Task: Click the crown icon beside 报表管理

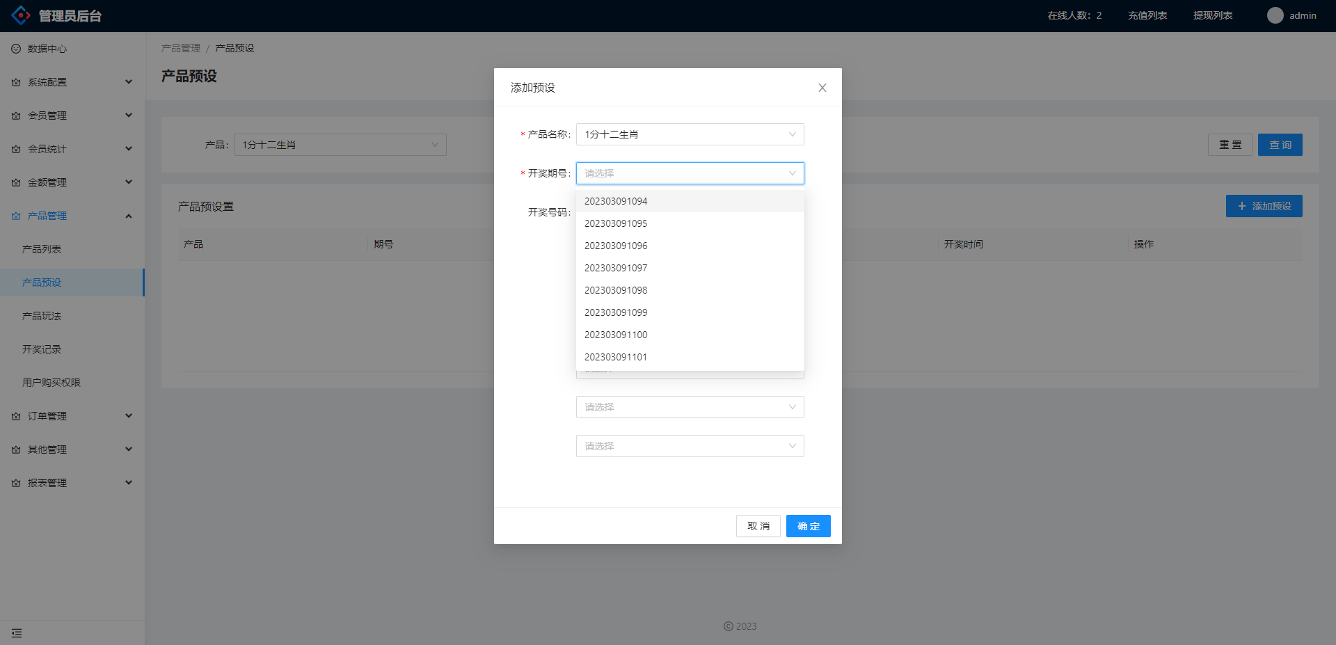Action: pos(16,483)
